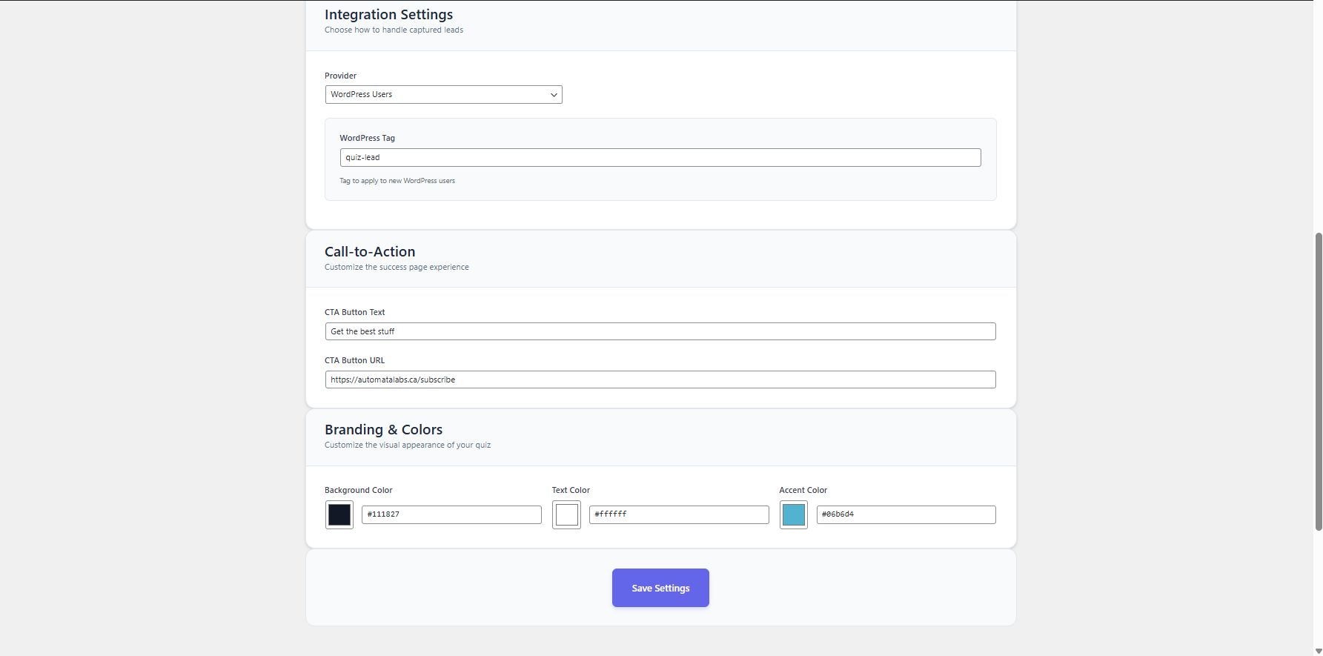
Task: Click the Accent Color label
Action: pyautogui.click(x=803, y=490)
